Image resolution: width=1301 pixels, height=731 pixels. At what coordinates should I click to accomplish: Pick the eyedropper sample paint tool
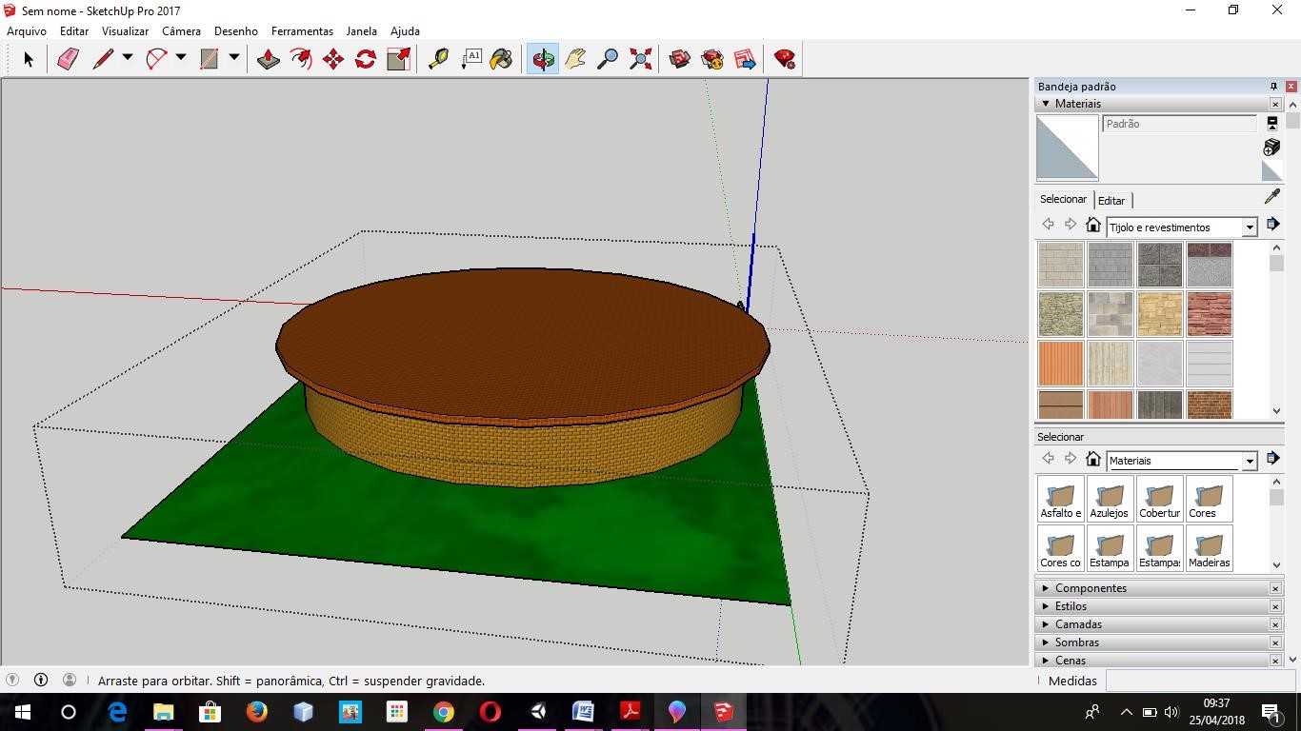(1271, 197)
